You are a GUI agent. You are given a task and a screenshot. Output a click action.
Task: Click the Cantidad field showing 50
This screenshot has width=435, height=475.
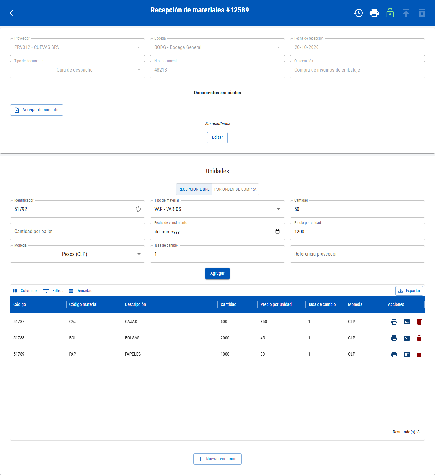357,209
